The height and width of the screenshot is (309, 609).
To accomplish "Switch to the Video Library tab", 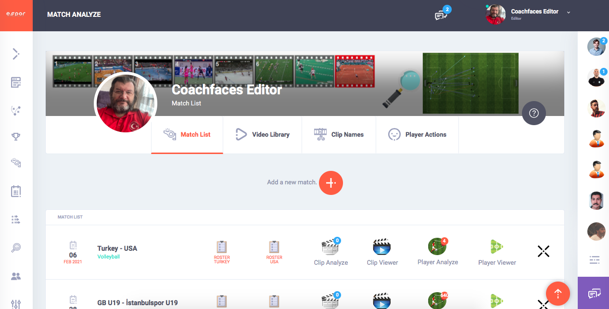I will (263, 135).
